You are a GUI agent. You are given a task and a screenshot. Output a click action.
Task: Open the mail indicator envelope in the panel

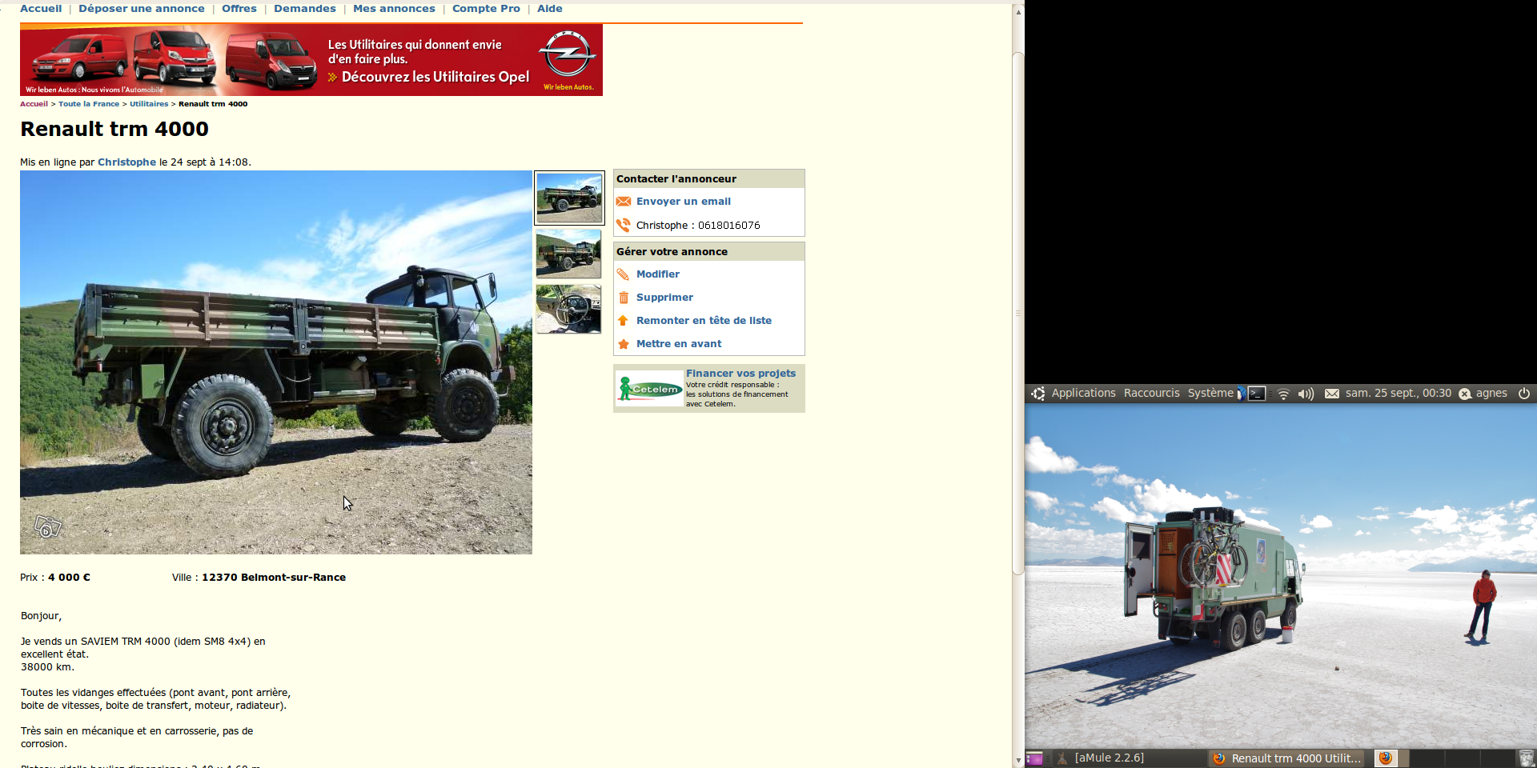[x=1331, y=394]
